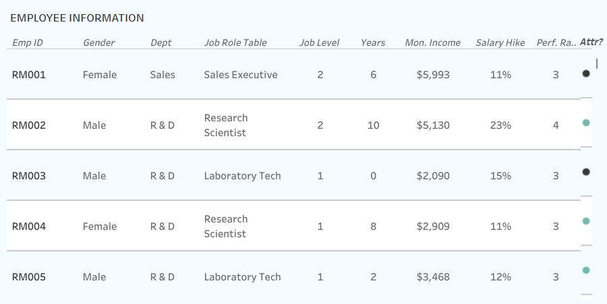Image resolution: width=607 pixels, height=304 pixels.
Task: Select the Salary Hike column header
Action: point(500,42)
